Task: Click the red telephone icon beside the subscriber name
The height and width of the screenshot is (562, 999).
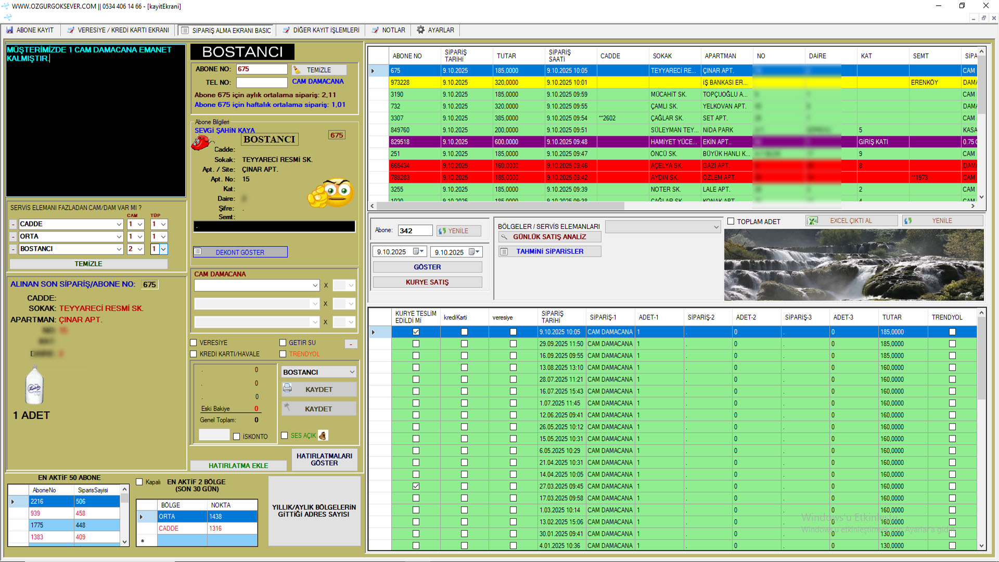Action: point(200,142)
